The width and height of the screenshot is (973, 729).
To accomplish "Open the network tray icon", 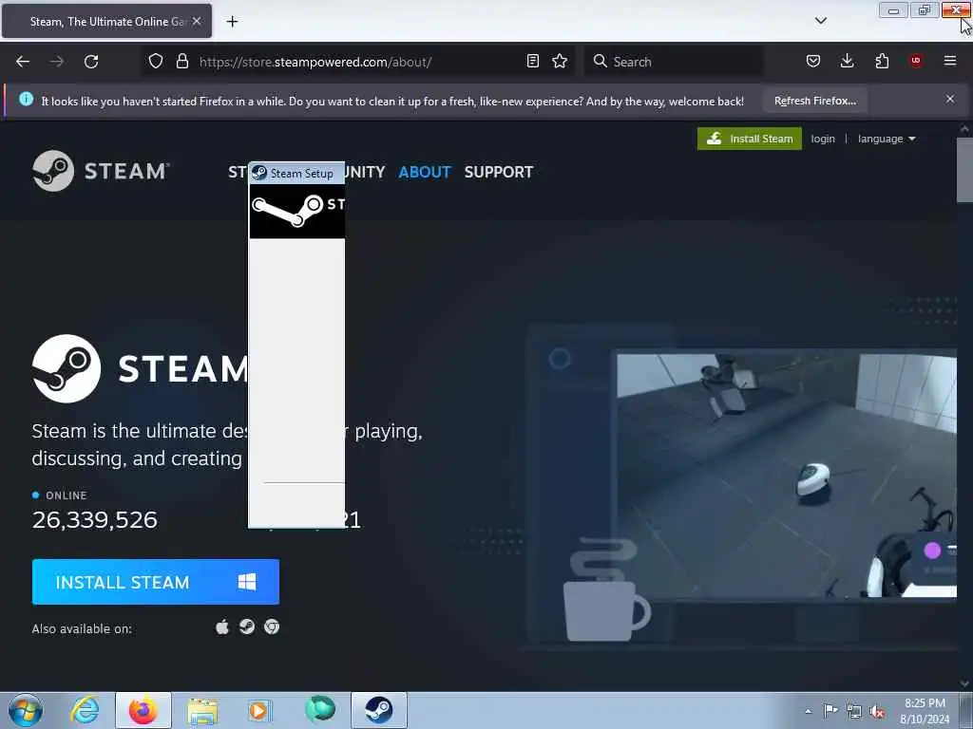I will 854,712.
